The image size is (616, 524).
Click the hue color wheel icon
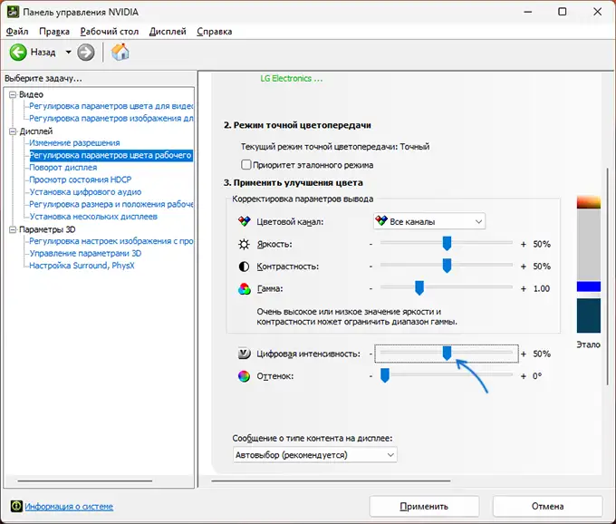point(244,376)
